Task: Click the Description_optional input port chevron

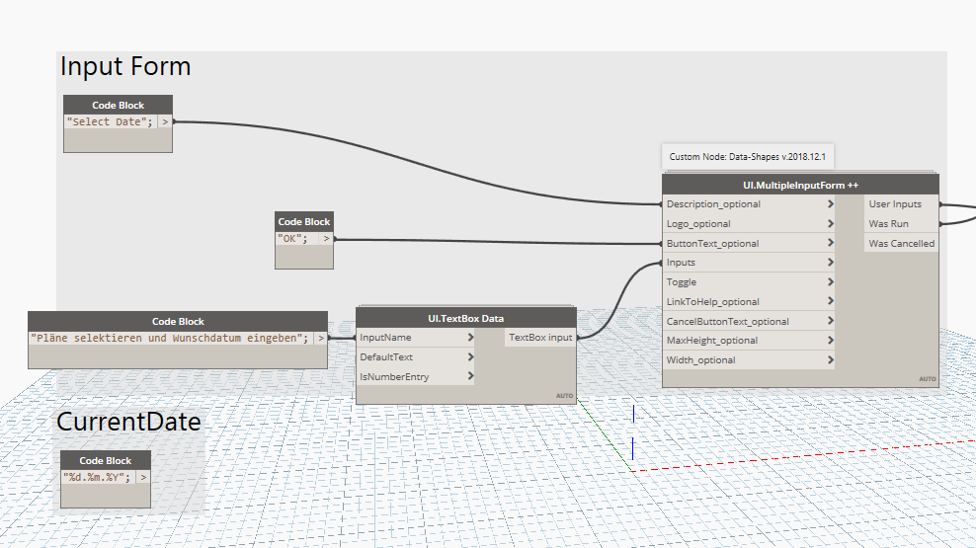Action: pyautogui.click(x=831, y=204)
